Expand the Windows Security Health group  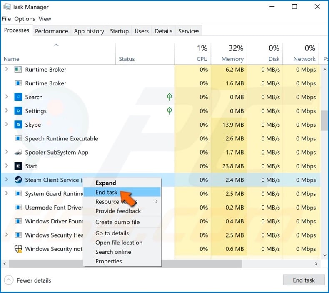7,235
